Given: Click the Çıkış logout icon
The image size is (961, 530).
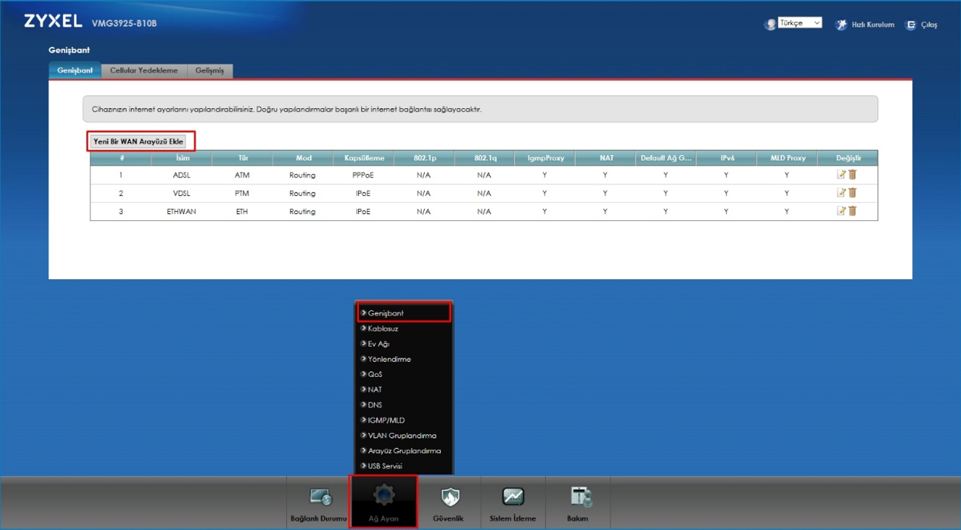Looking at the screenshot, I should coord(911,24).
